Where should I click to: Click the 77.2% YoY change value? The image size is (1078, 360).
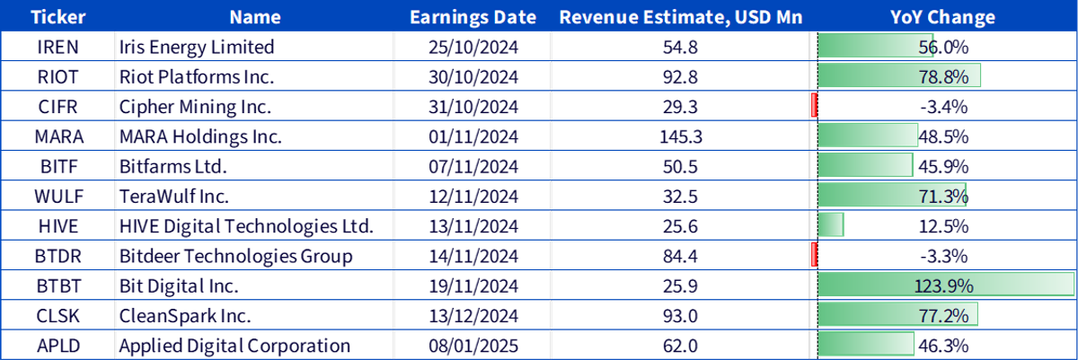(x=942, y=315)
